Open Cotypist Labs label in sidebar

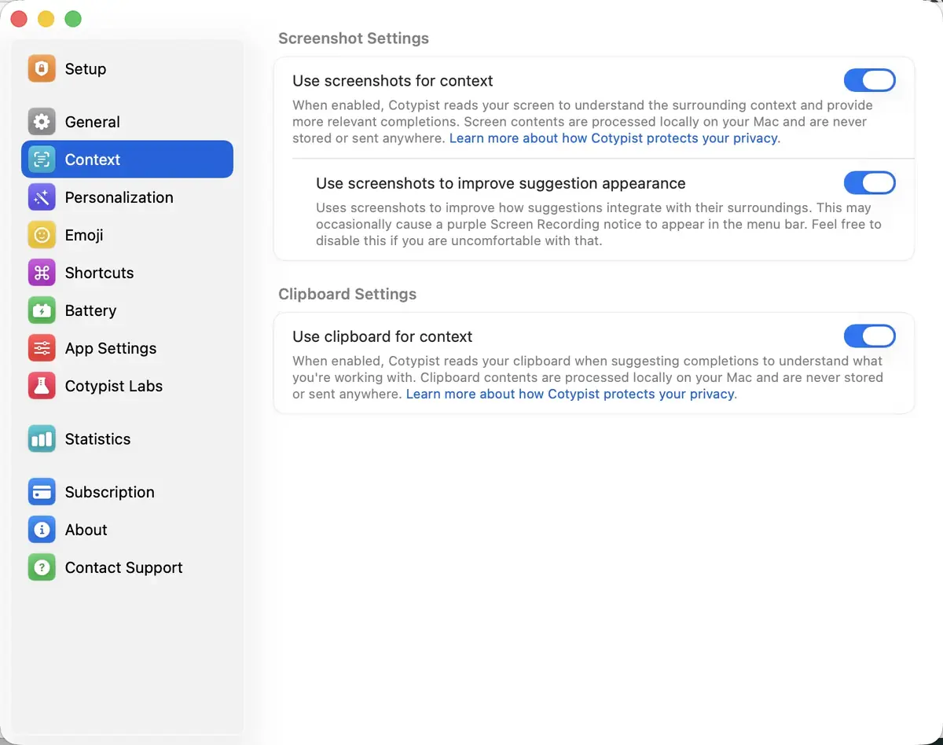pyautogui.click(x=114, y=386)
